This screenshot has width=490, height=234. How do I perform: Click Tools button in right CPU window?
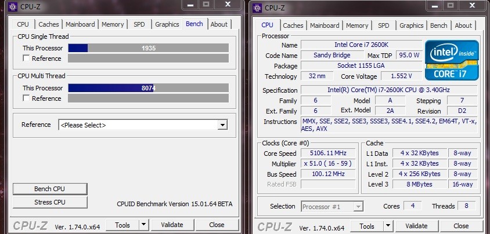coord(367,226)
